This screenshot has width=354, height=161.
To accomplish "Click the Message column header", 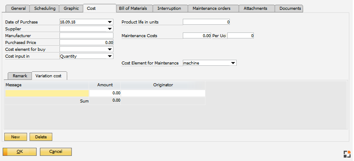I will tap(47, 85).
